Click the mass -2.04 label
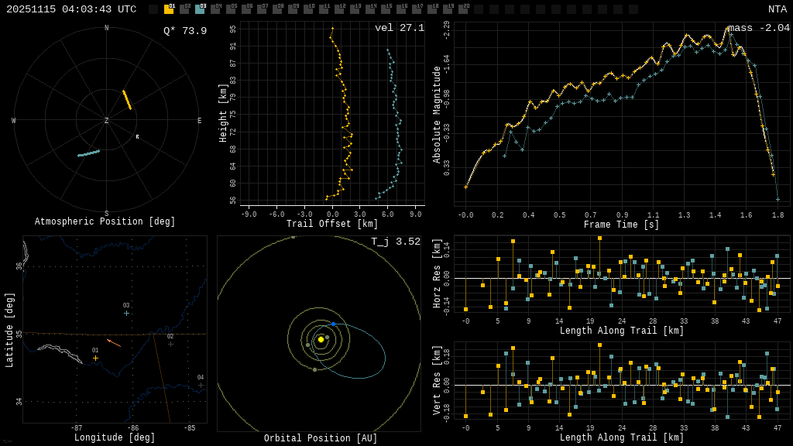 [x=758, y=28]
